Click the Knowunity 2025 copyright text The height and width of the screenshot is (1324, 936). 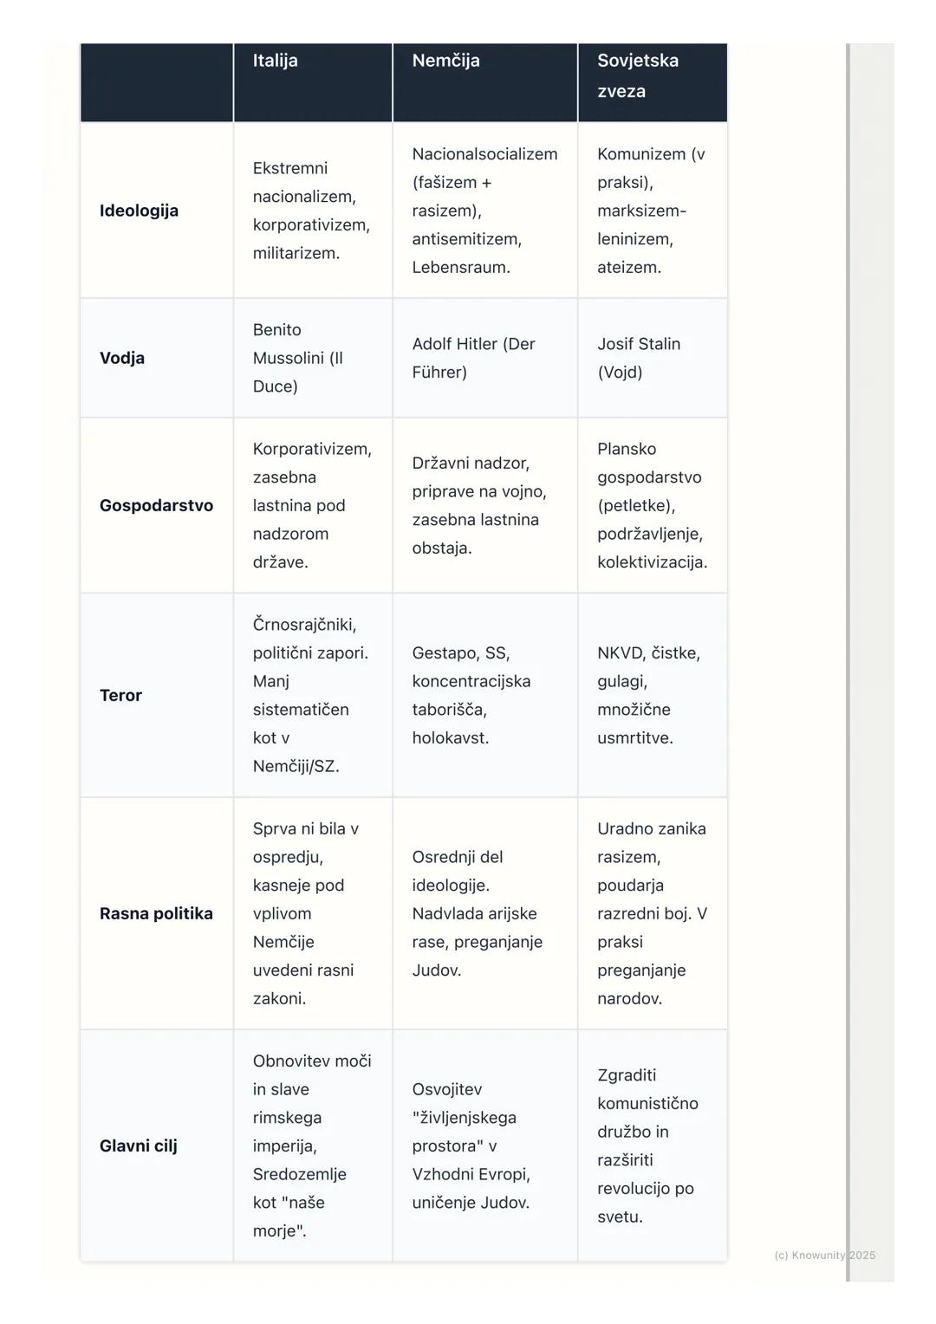point(824,1255)
